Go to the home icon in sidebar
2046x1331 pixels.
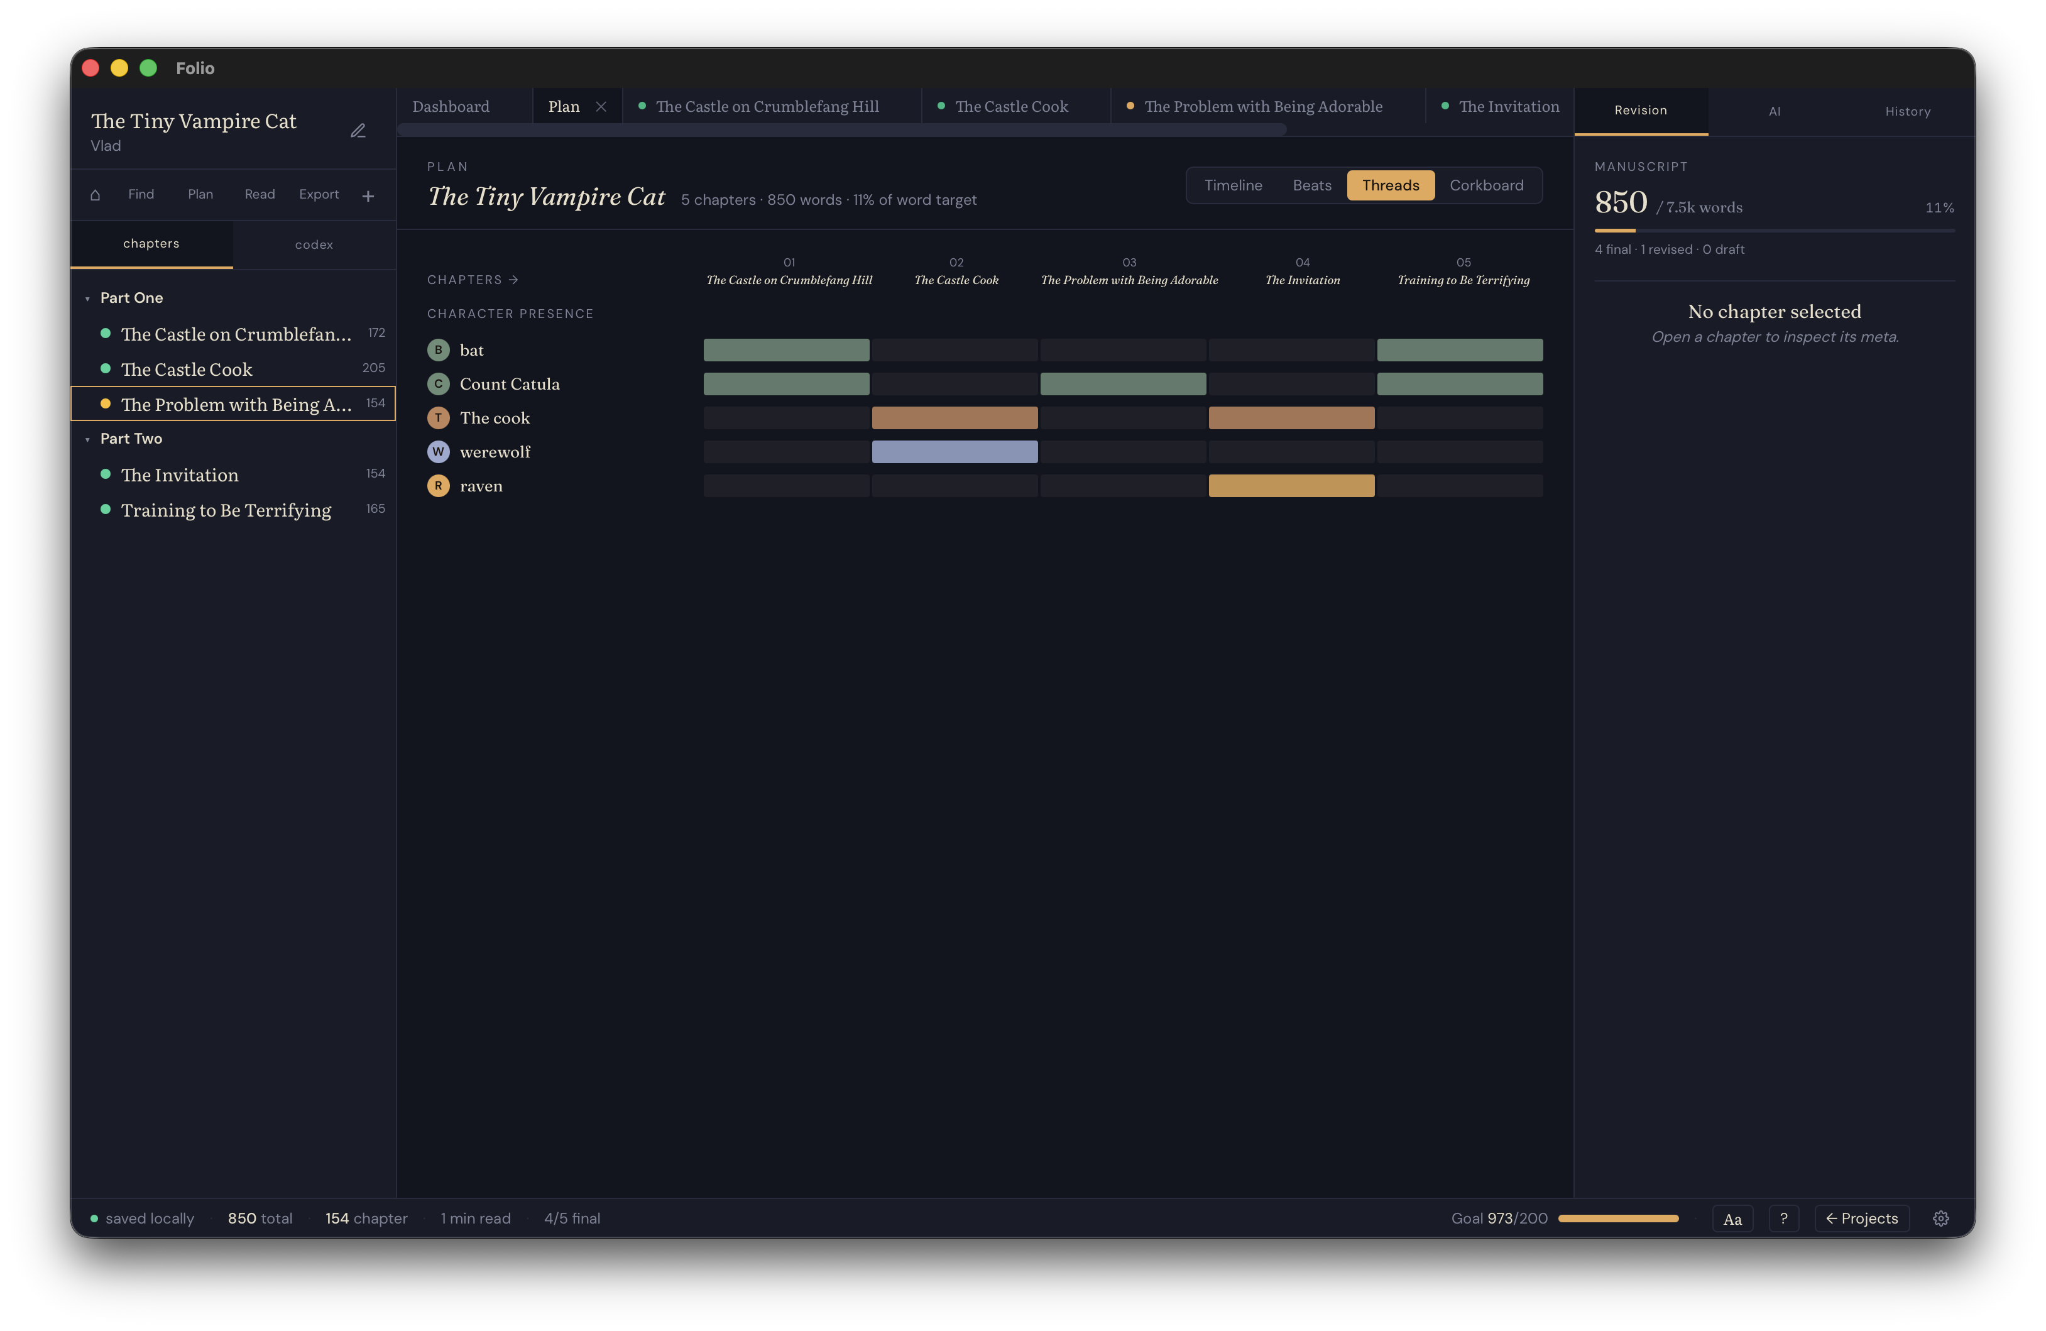pyautogui.click(x=96, y=195)
